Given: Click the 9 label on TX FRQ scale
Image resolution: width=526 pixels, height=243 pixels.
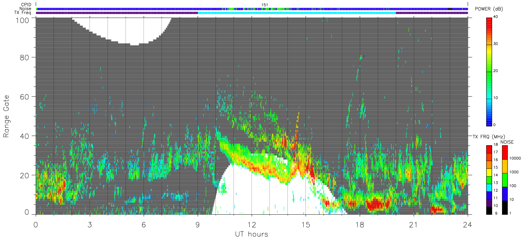Looking at the screenshot, I should pyautogui.click(x=495, y=213).
